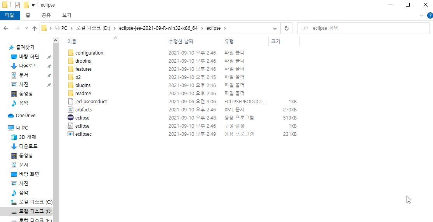The image size is (433, 222).
Task: Click the 로컬 디스크 (D:) breadcrumb segment
Action: 93,28
